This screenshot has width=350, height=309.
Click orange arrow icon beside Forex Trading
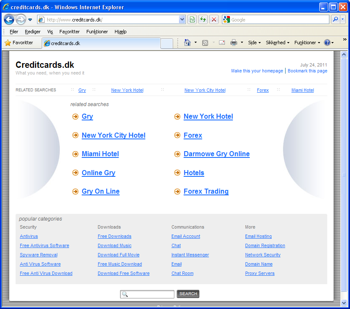tap(177, 192)
